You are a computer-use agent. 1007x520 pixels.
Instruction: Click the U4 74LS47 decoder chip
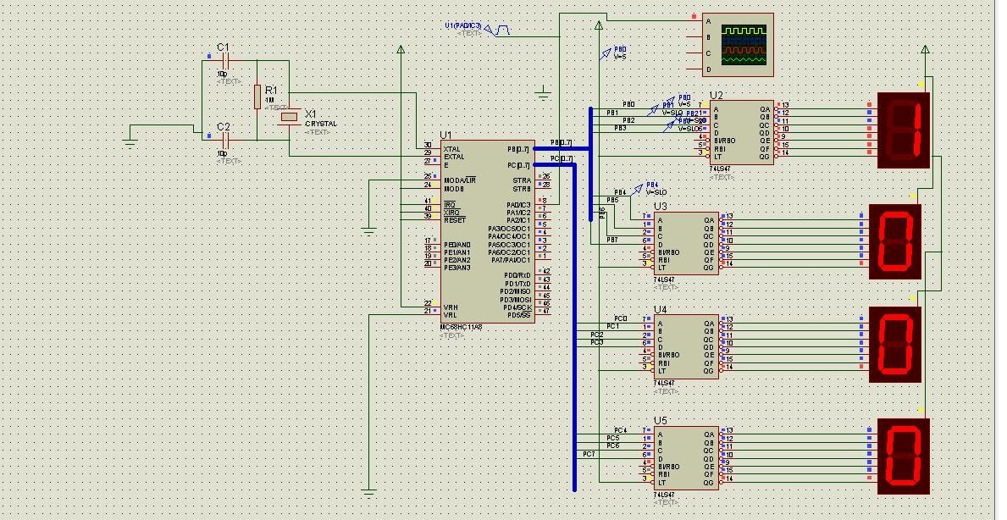click(x=686, y=346)
